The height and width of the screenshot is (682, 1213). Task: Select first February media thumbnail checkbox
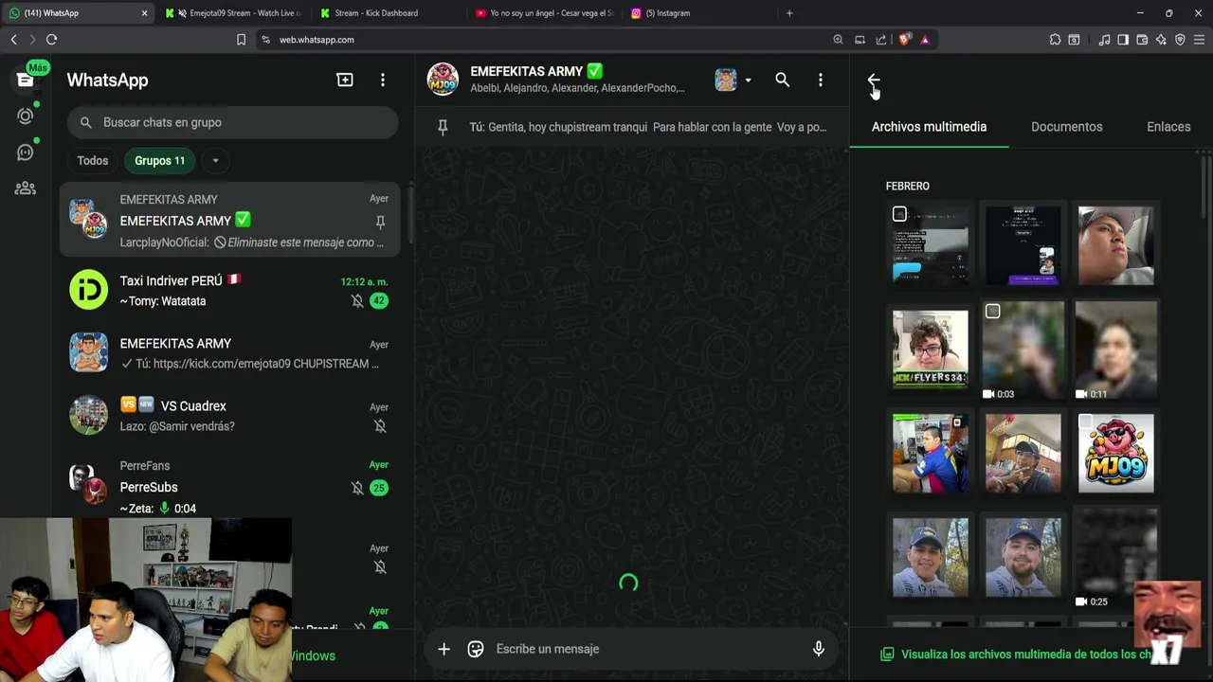click(x=899, y=214)
